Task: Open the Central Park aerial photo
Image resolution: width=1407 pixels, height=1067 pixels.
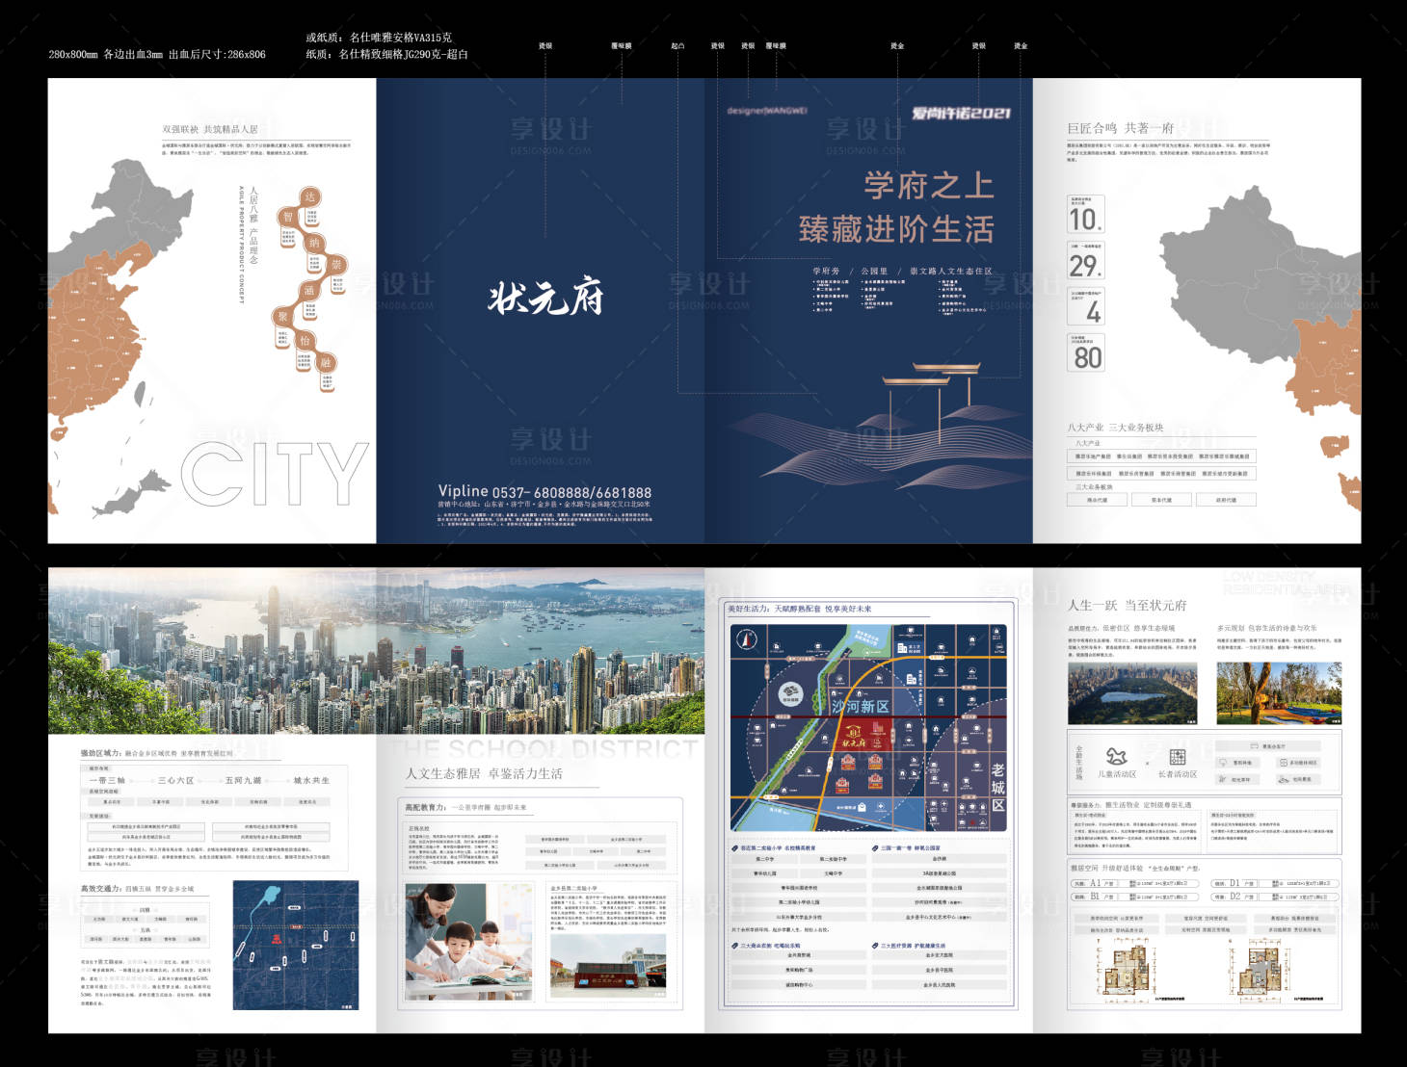Action: coord(1132,693)
